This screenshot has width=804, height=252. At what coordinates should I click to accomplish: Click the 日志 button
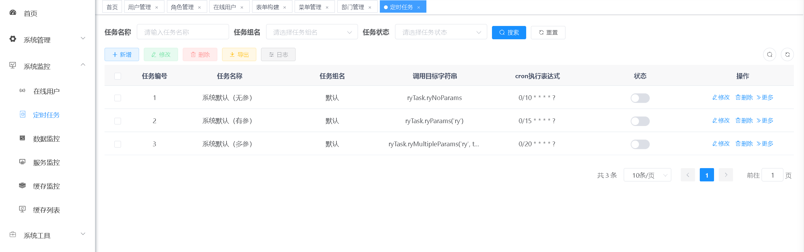pyautogui.click(x=278, y=54)
